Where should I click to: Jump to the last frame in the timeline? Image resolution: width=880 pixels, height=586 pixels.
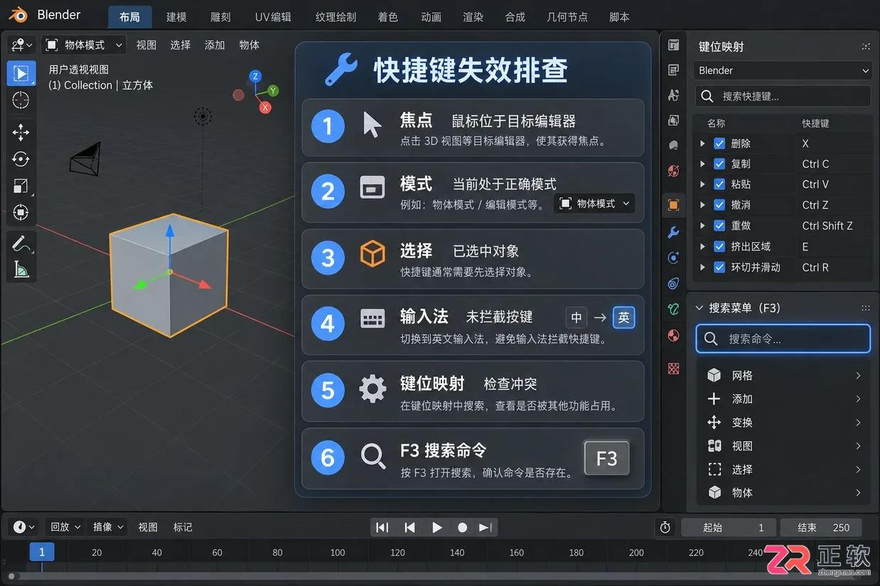tap(485, 527)
